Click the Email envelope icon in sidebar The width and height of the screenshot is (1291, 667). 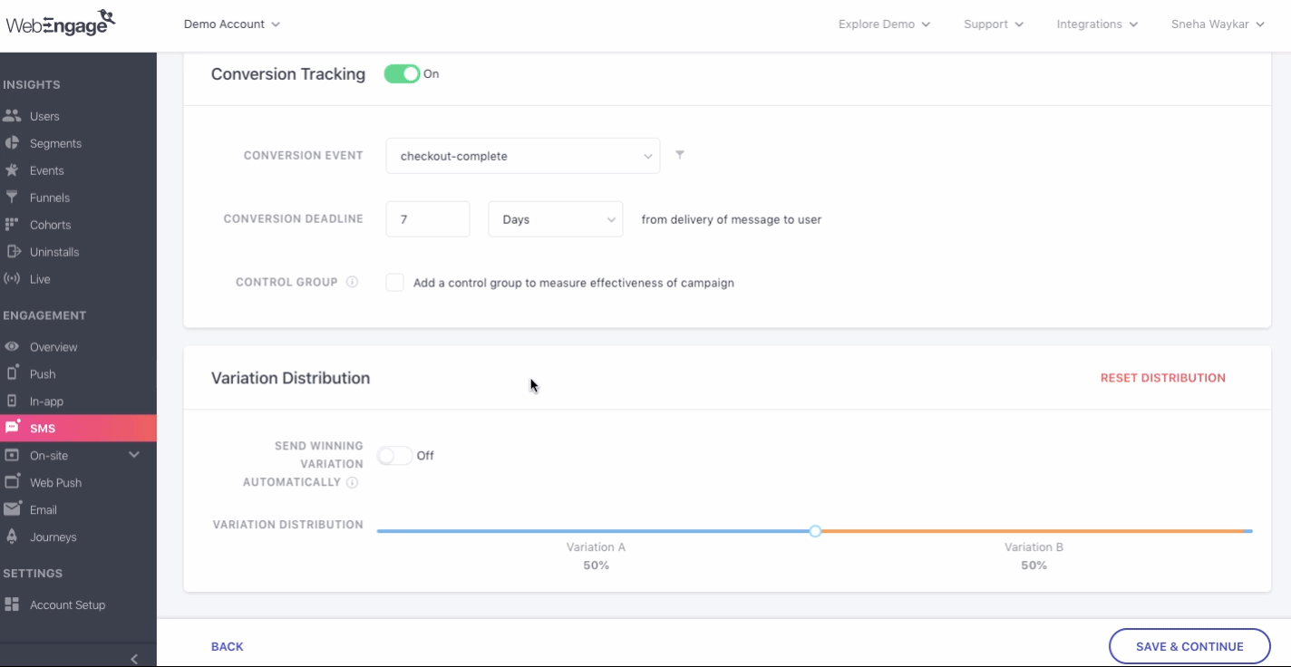[x=12, y=509]
